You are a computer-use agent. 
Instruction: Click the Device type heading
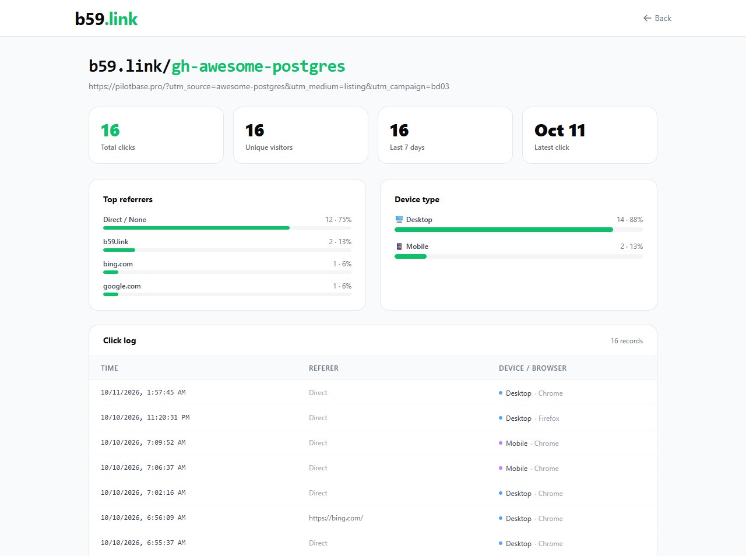(417, 199)
